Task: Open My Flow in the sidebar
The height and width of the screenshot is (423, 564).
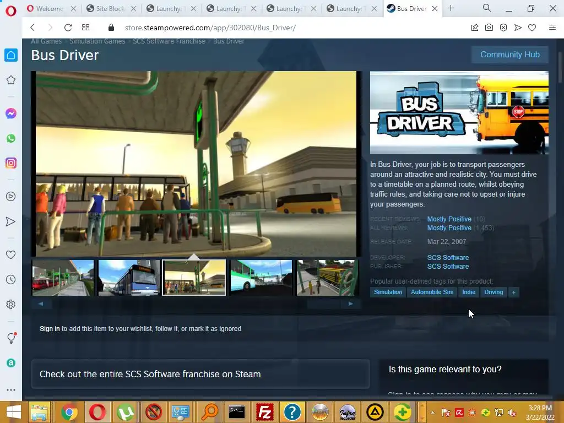Action: (11, 221)
